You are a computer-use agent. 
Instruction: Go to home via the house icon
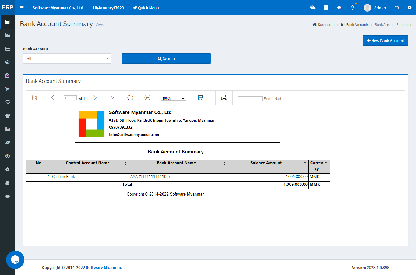point(339,8)
